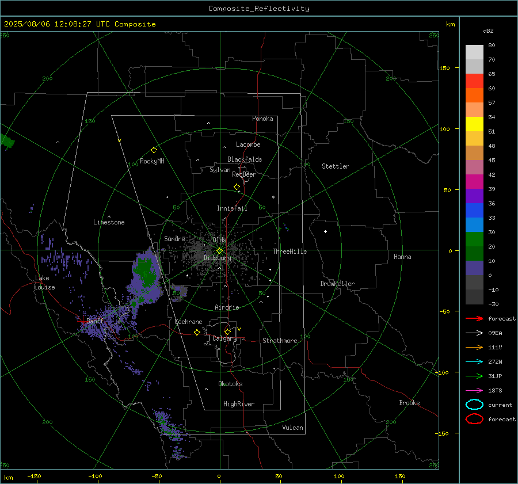Click the Okotoks label
Image resolution: width=518 pixels, height=484 pixels.
[x=230, y=384]
